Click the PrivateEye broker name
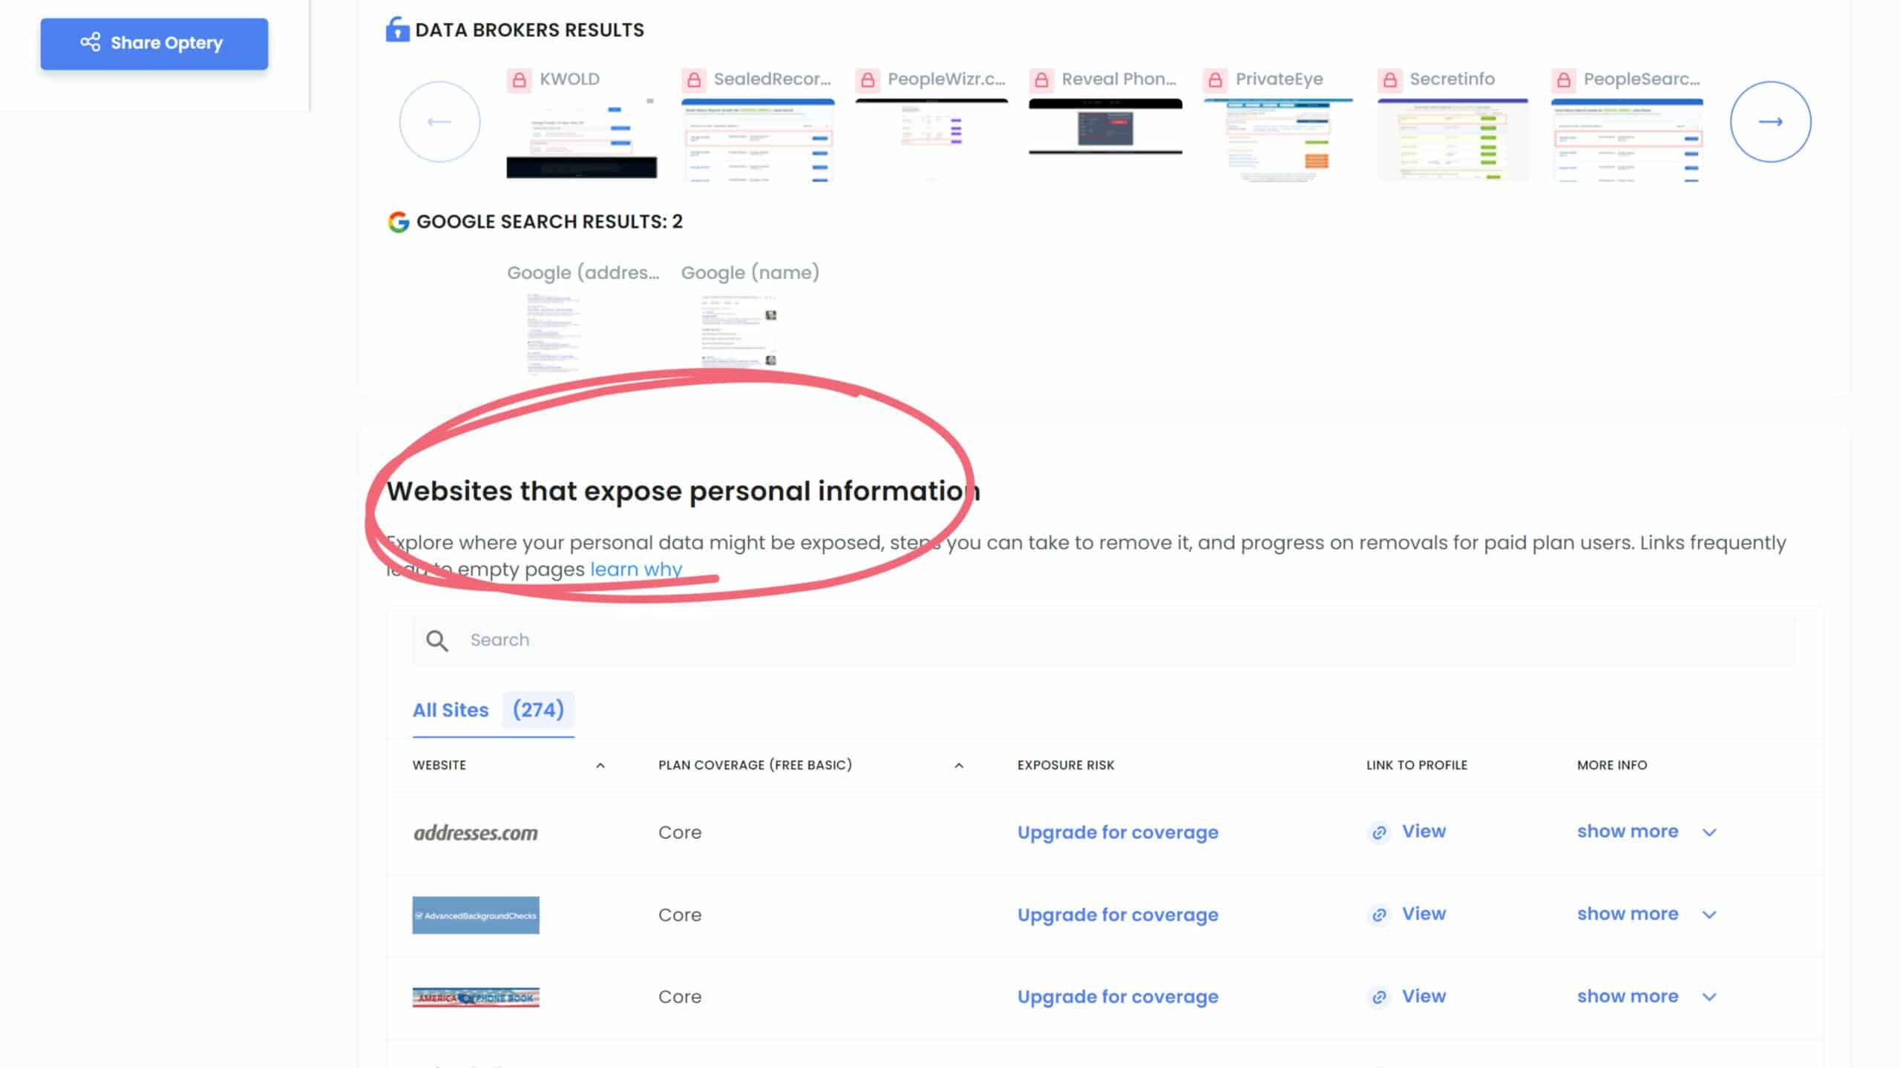This screenshot has height=1068, width=1900. pos(1279,79)
